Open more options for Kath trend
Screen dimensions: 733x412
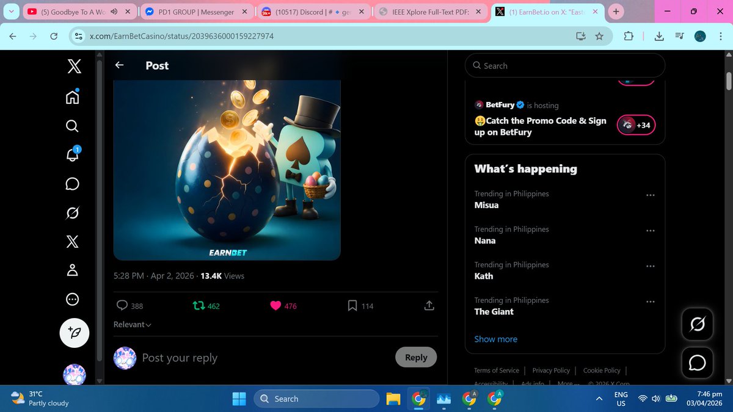click(650, 266)
